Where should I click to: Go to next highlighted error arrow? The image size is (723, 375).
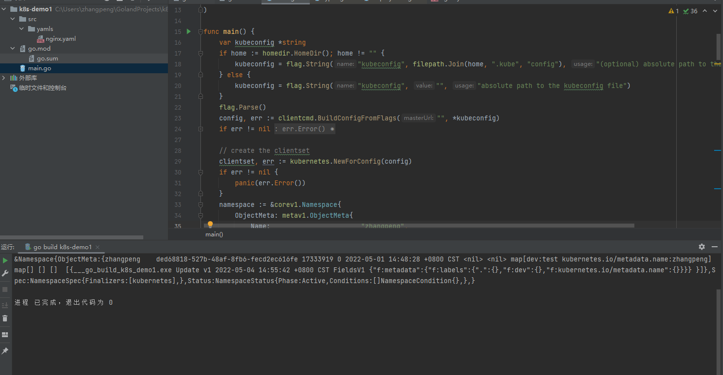pyautogui.click(x=715, y=11)
